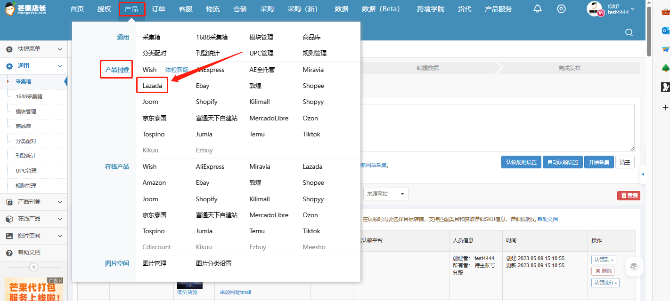This screenshot has height=301, width=670.
Task: Open the 订单 top navigation tab
Action: click(x=158, y=9)
